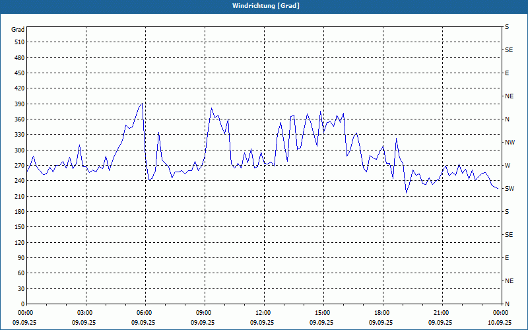Select the 330 degree axis label
The image size is (528, 330).
point(20,135)
